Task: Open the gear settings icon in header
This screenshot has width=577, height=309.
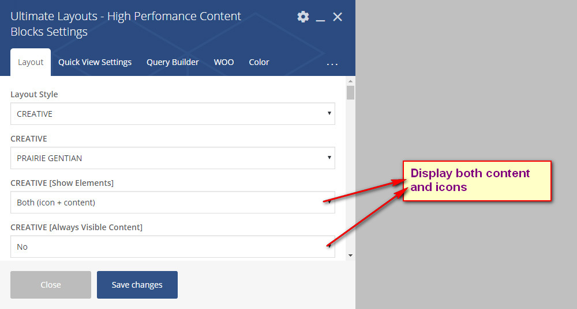Action: (x=303, y=17)
